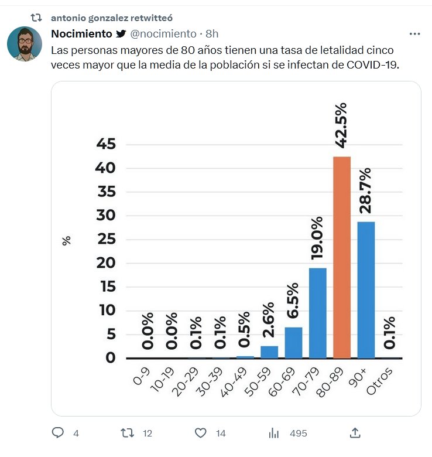This screenshot has height=457, width=432.
Task: Open the @nocimiento handle link
Action: click(x=162, y=34)
